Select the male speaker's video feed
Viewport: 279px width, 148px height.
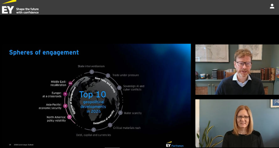pos(237,69)
